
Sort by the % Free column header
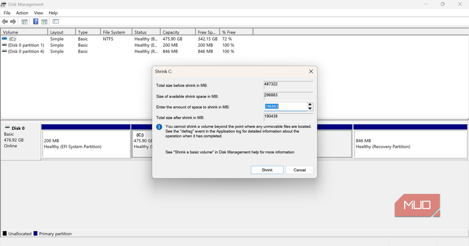tap(236, 32)
